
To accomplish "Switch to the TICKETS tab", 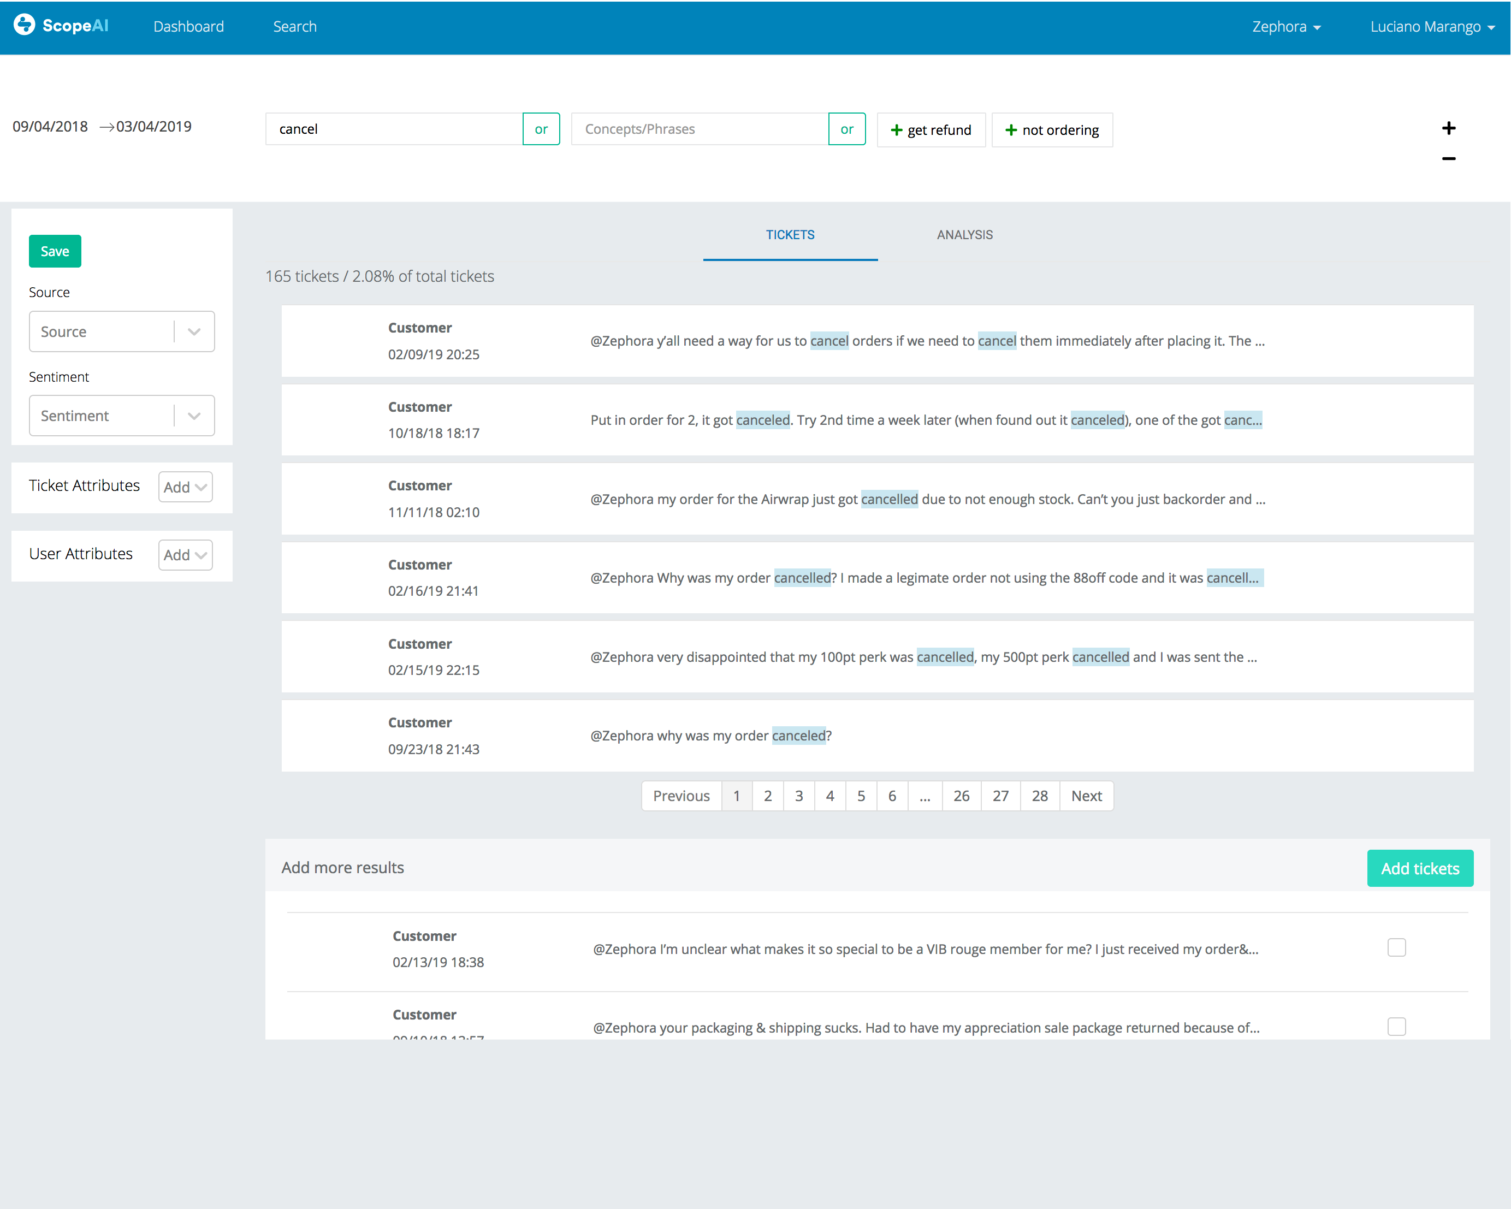I will pyautogui.click(x=790, y=235).
